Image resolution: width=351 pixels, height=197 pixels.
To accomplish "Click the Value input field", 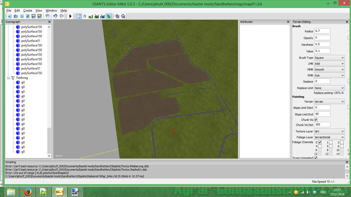I will [322, 51].
